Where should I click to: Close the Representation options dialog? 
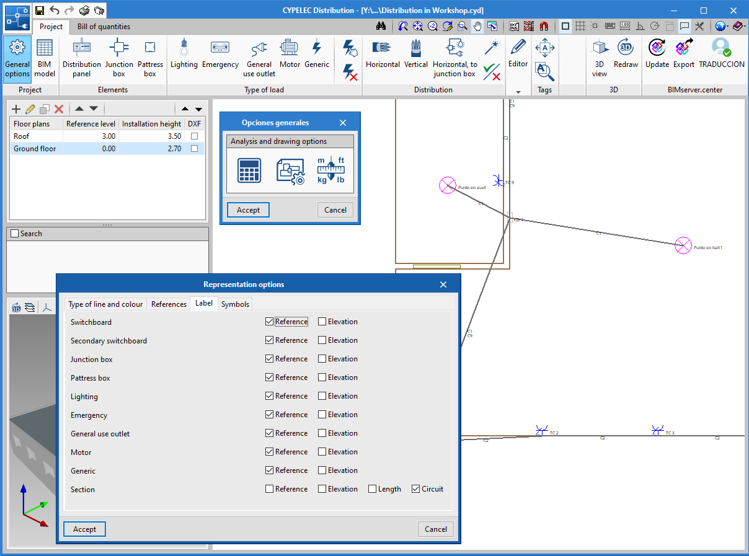pyautogui.click(x=443, y=285)
